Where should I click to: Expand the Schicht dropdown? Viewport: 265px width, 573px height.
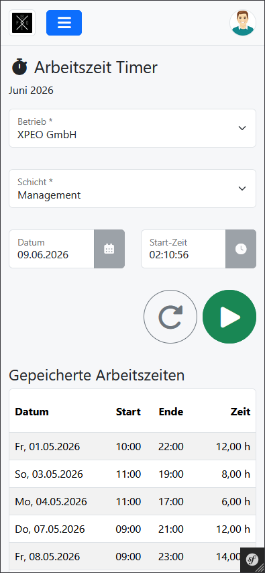click(132, 189)
